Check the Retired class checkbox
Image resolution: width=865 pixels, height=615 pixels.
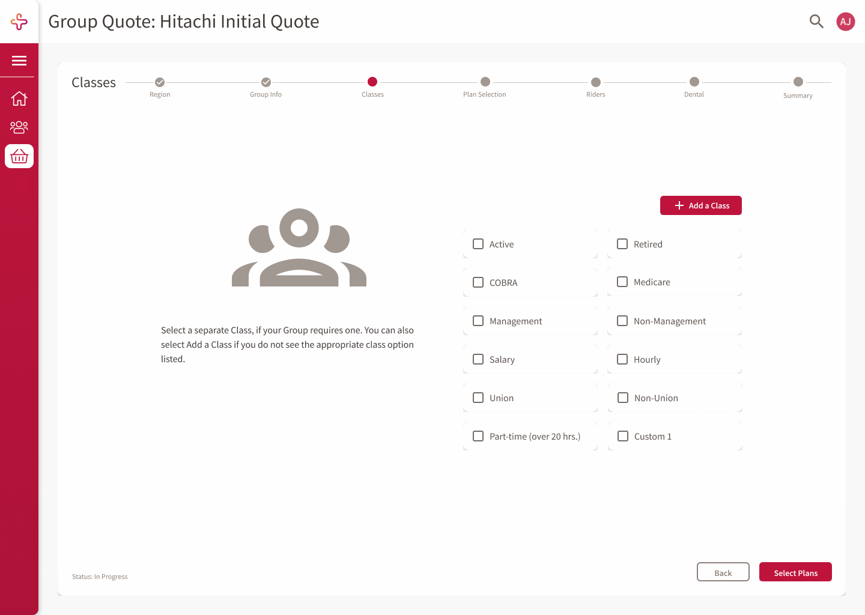pos(622,244)
